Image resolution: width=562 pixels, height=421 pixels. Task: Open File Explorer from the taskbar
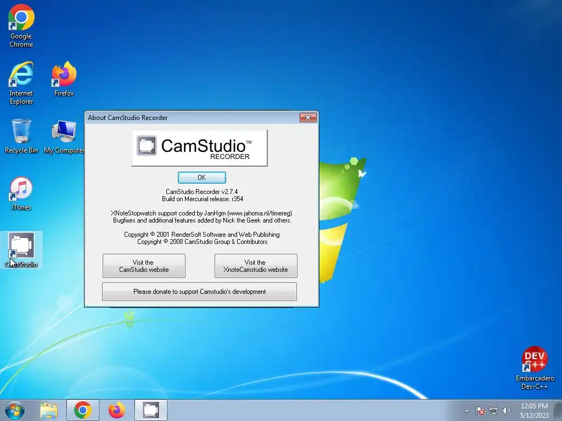tap(49, 410)
